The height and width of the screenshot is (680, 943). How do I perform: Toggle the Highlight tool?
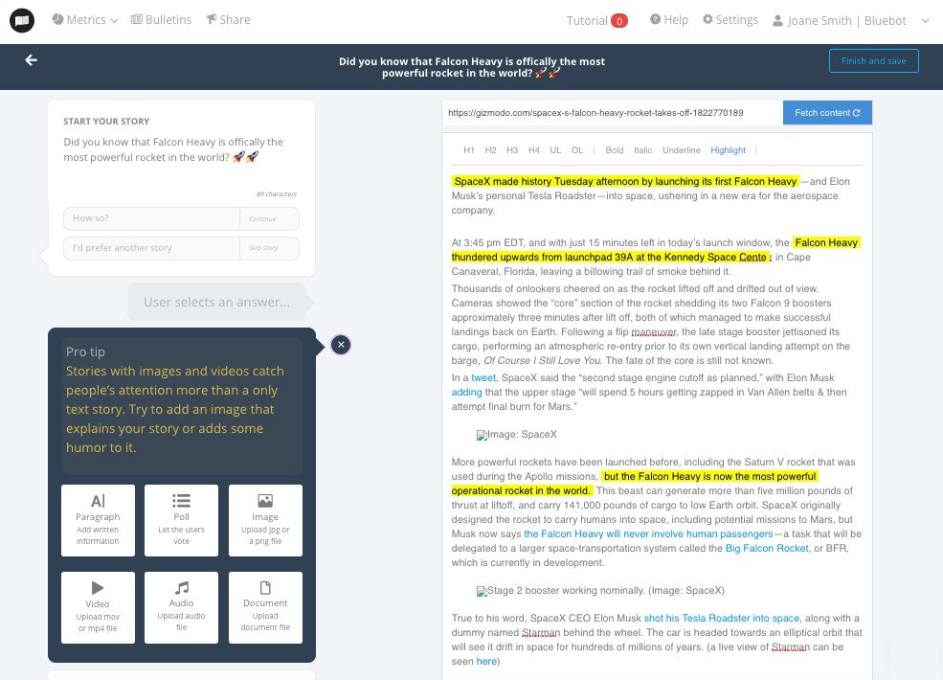tap(728, 150)
